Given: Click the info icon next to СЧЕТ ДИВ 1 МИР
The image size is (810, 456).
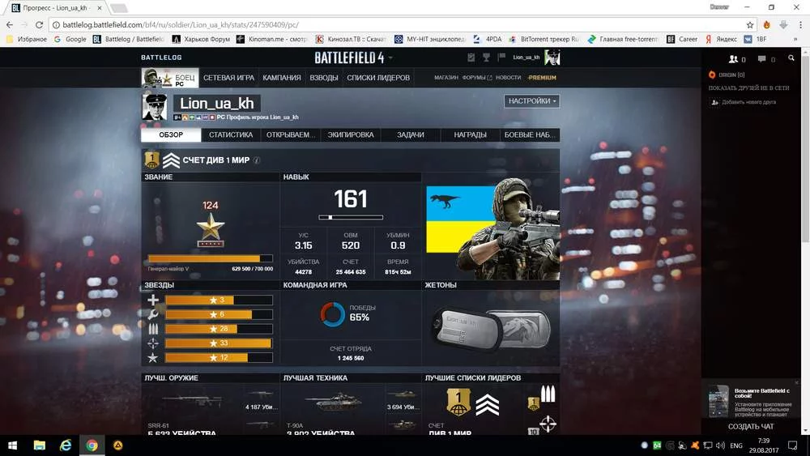Looking at the screenshot, I should pyautogui.click(x=257, y=160).
